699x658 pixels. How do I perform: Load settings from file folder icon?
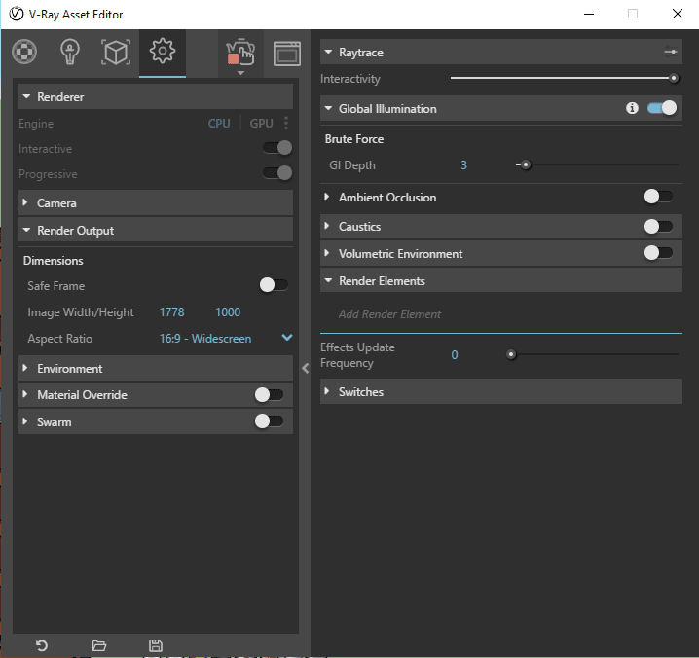[x=99, y=645]
